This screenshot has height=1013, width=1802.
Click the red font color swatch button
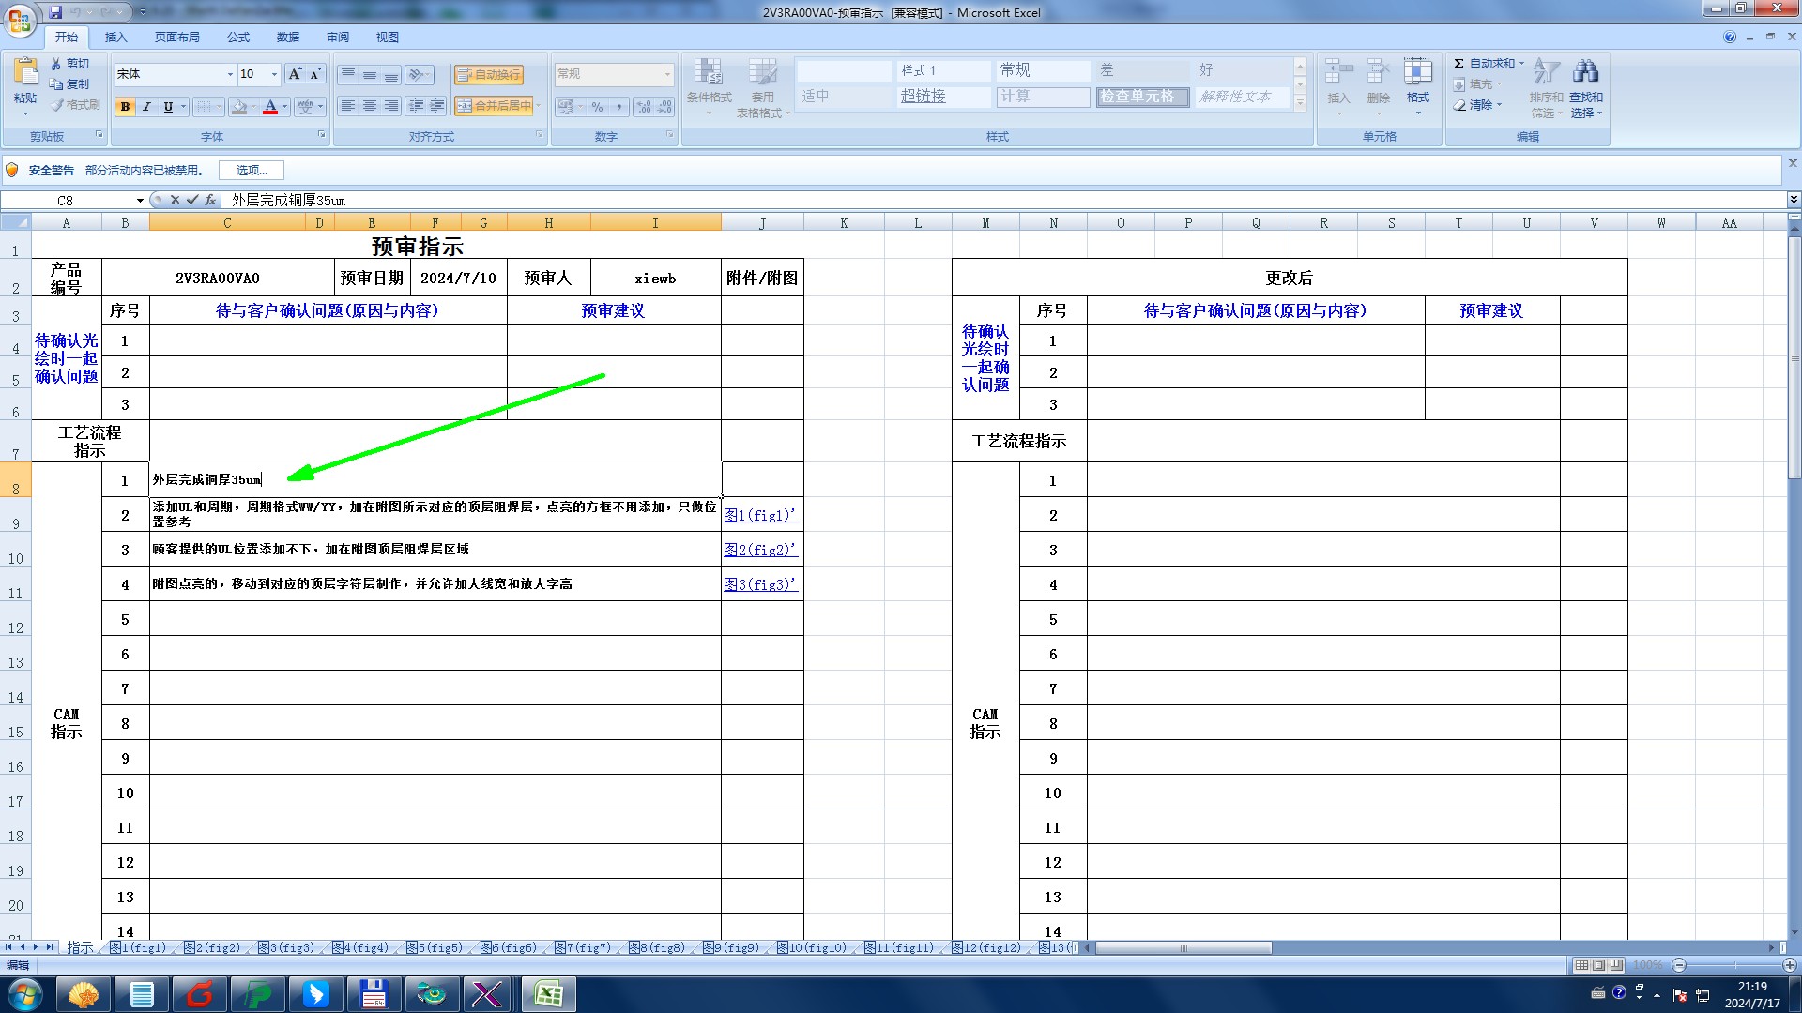click(x=270, y=107)
